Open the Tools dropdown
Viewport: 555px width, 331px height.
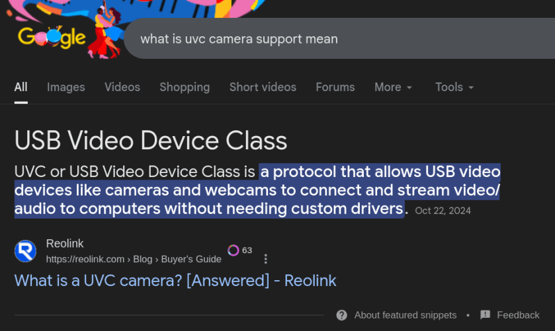454,87
